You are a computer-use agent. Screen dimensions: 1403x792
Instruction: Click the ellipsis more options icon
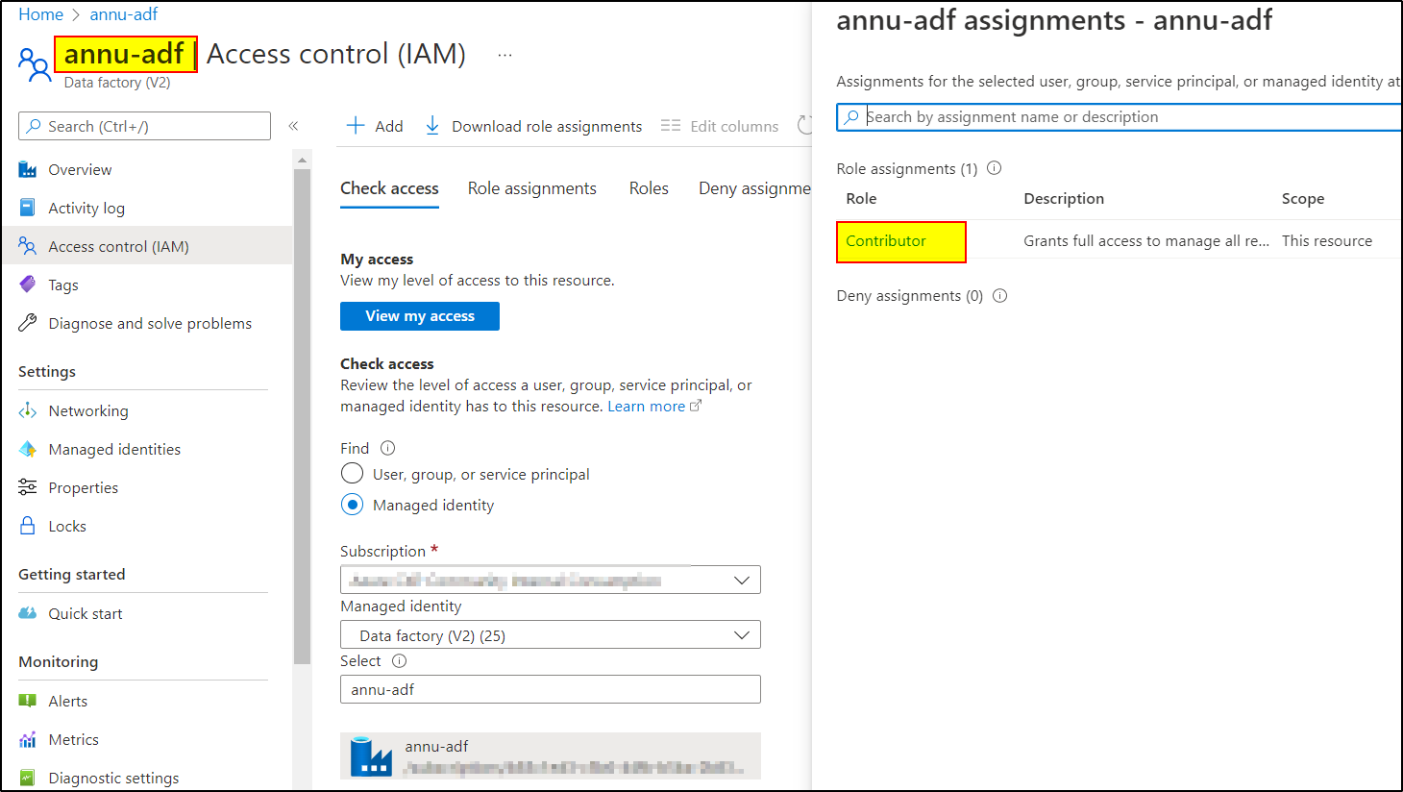[505, 55]
